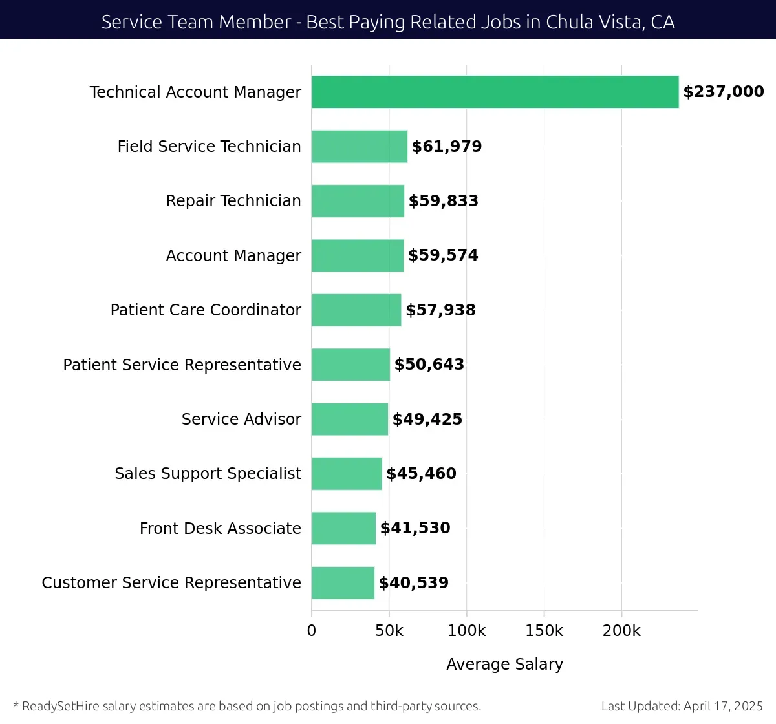The width and height of the screenshot is (776, 724).
Task: Click the 'Service Advisor' label
Action: point(241,420)
